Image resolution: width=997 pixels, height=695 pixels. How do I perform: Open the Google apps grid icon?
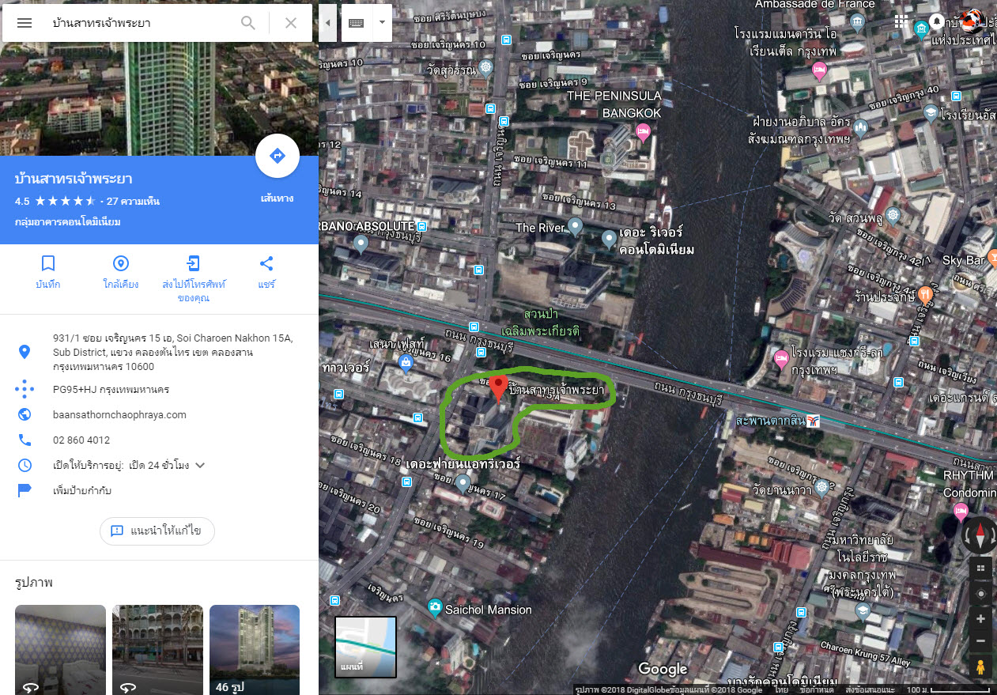901,21
